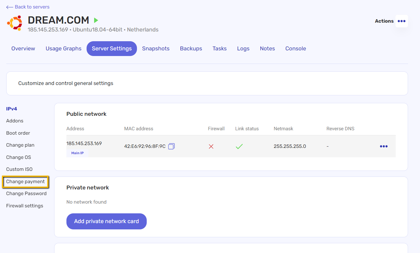
Task: View the Logs tab
Action: (243, 48)
